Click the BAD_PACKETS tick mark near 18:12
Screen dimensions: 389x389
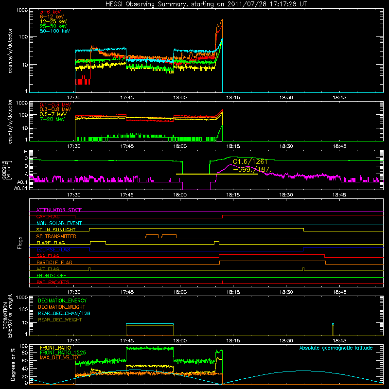tap(222, 282)
